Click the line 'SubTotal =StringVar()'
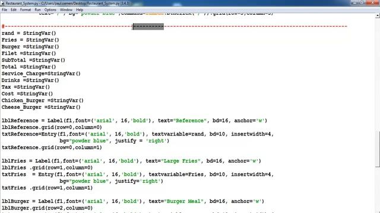The width and height of the screenshot is (380, 213). click(33, 60)
